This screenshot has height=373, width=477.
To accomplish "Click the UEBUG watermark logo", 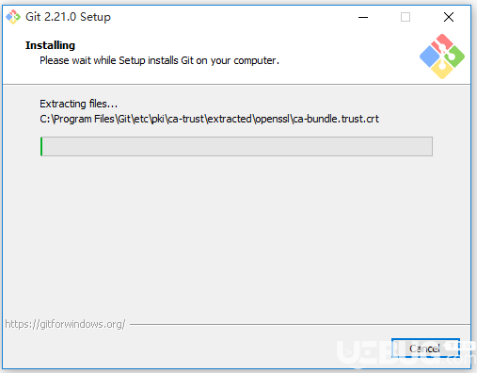I will tap(406, 353).
